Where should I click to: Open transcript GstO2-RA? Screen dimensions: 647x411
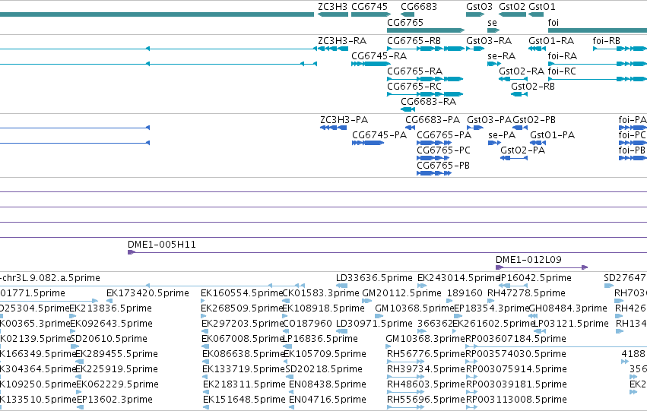(522, 71)
